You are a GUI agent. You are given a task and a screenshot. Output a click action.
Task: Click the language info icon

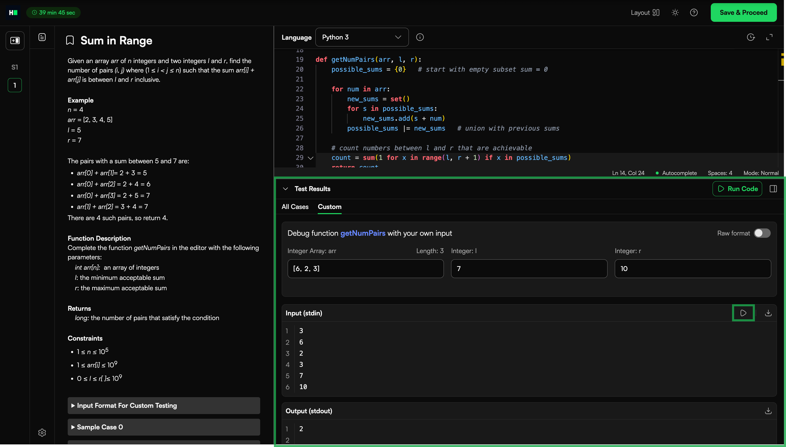(x=420, y=37)
